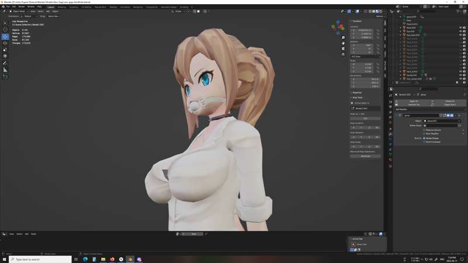Open the Output properties tab
Screen dimensions: 468x263
[390, 107]
